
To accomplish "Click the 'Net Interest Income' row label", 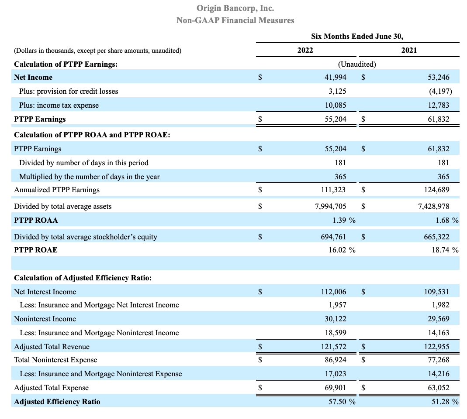I will (45, 292).
